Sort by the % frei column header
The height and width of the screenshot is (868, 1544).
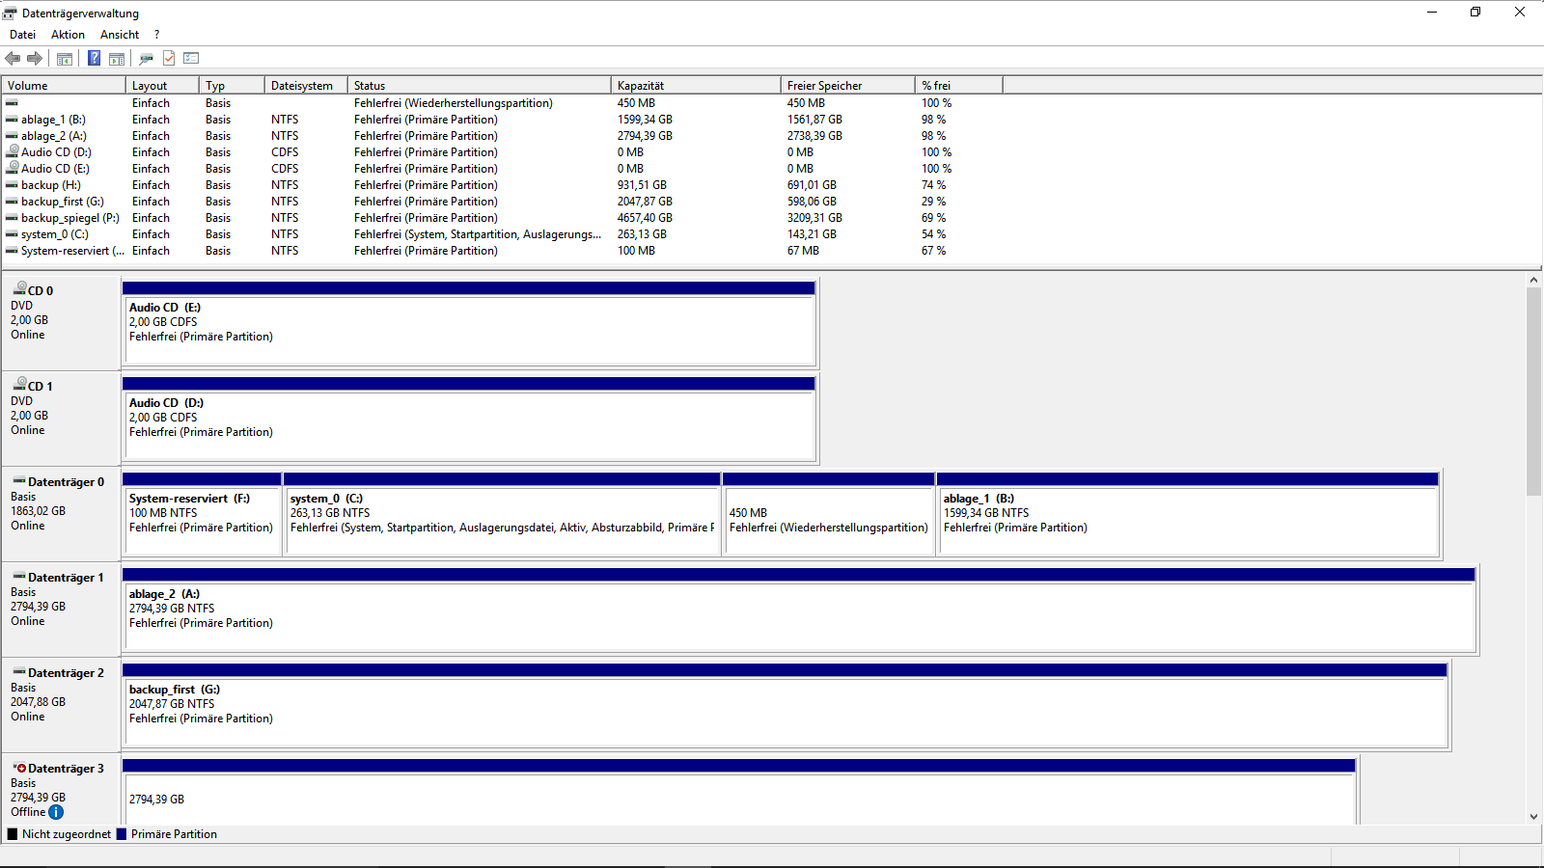(959, 86)
